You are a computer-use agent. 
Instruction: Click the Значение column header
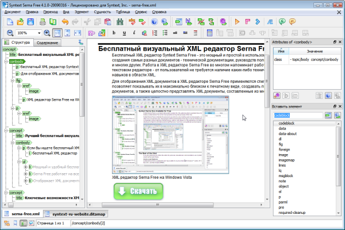[x=315, y=51]
